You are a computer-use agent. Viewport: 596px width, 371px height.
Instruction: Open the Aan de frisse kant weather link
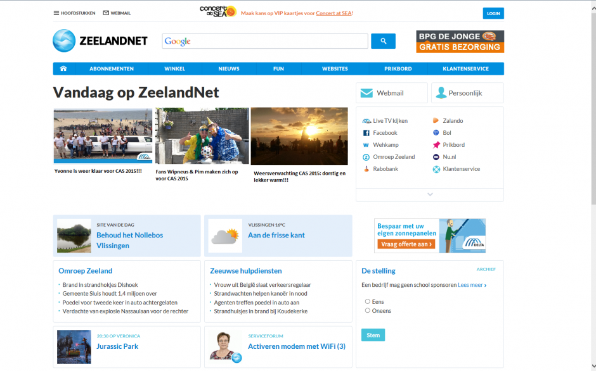point(276,235)
